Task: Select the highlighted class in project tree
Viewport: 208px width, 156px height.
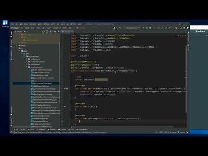Action: pyautogui.click(x=36, y=83)
